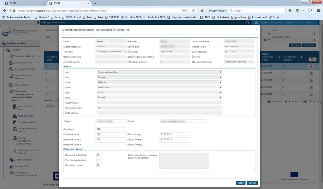The width and height of the screenshot is (323, 189).
Task: Open table settings gear in background grid
Action: coord(312,59)
